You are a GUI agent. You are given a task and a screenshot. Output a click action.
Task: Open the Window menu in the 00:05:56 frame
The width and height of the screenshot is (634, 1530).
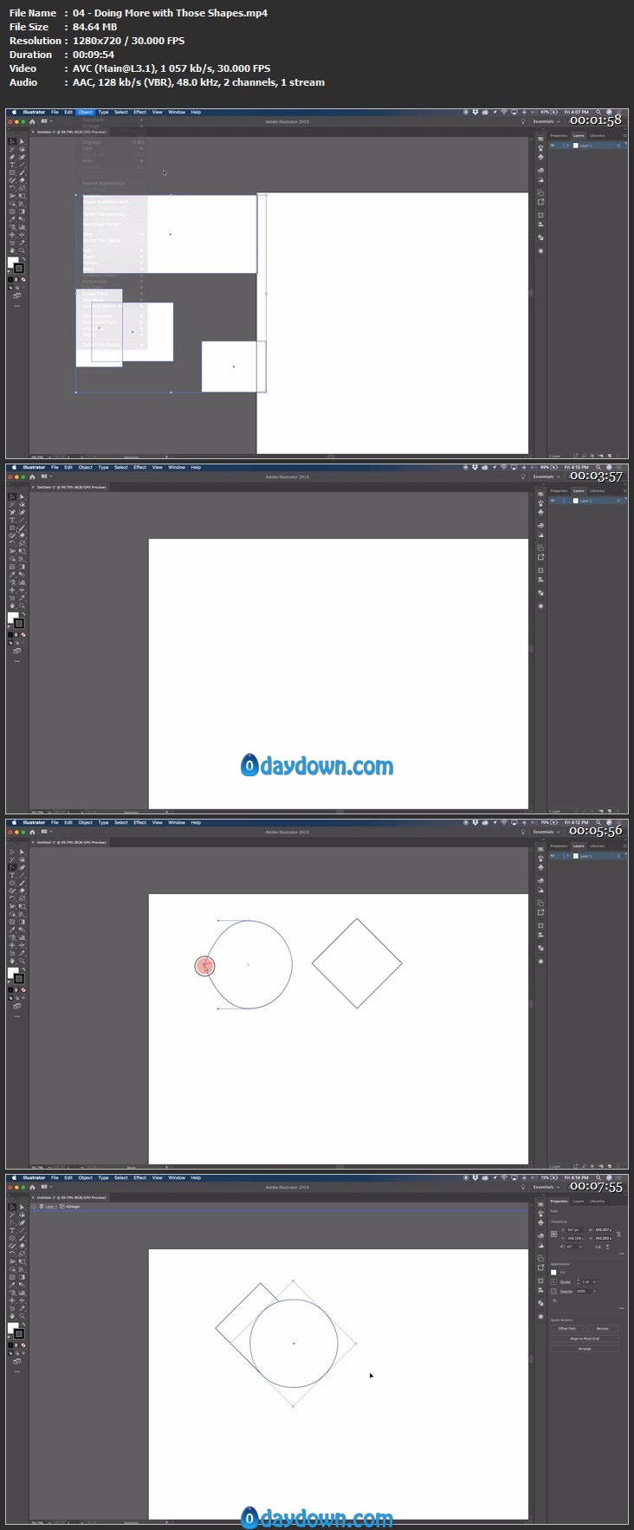point(177,822)
